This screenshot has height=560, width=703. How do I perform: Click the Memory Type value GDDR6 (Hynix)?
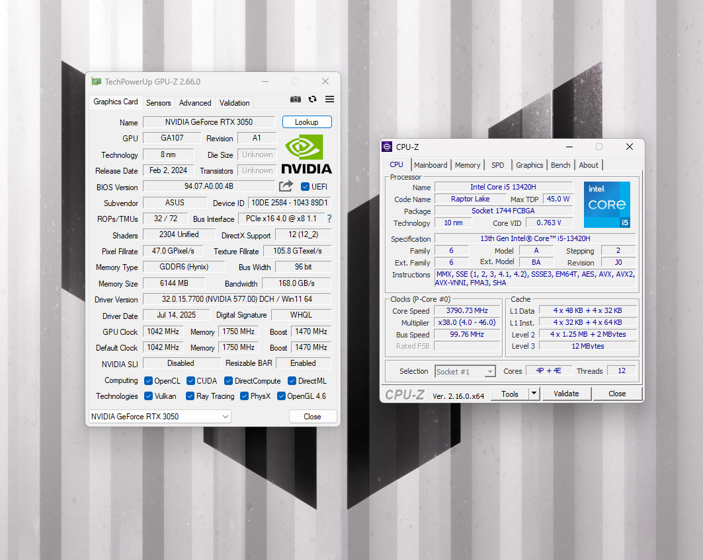click(x=184, y=267)
